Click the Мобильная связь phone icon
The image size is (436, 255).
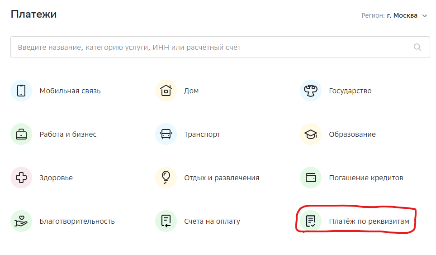[21, 91]
